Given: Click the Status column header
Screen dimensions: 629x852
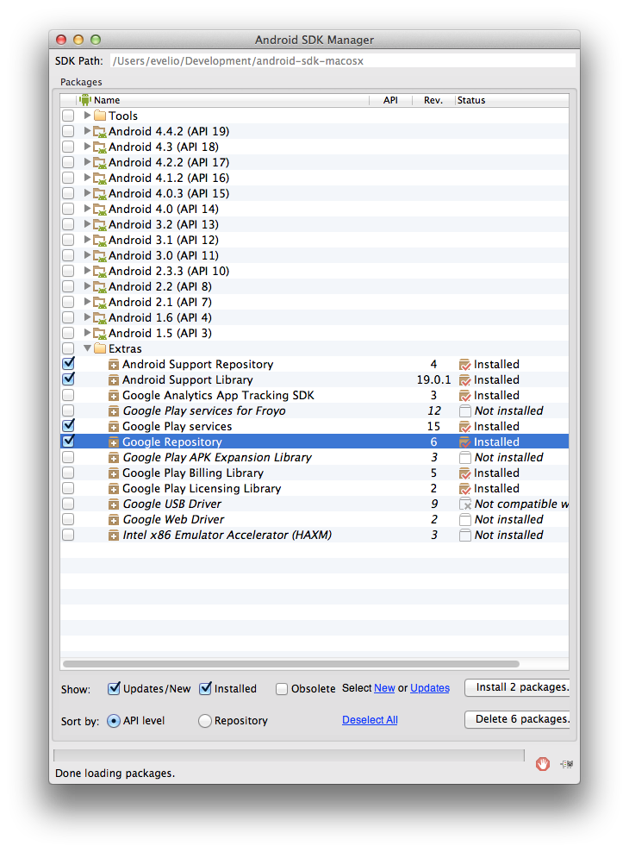Looking at the screenshot, I should pyautogui.click(x=512, y=100).
